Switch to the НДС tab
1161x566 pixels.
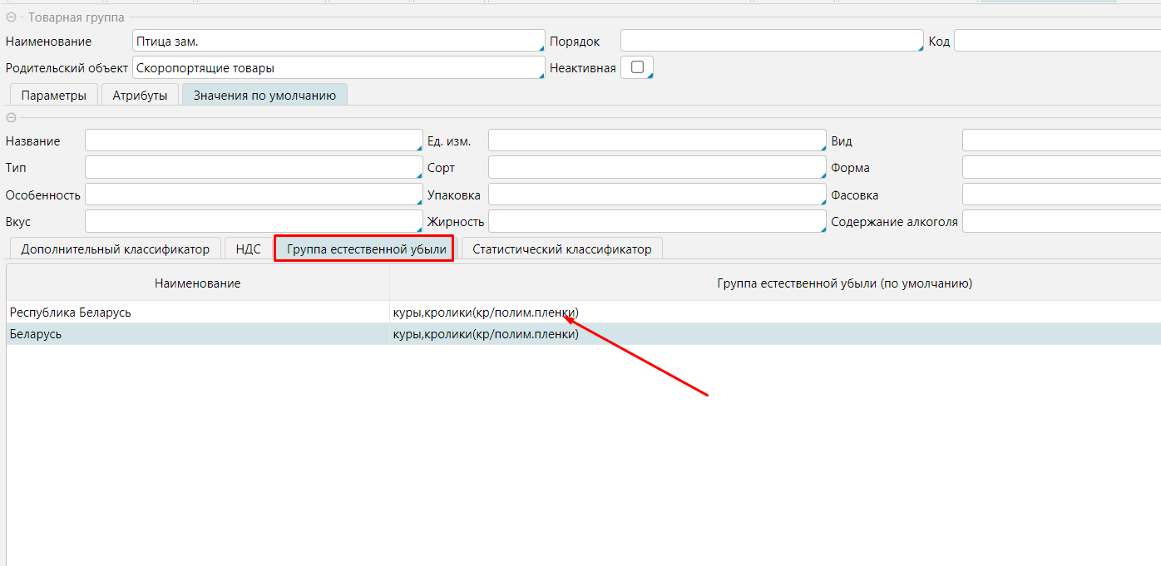tap(248, 249)
